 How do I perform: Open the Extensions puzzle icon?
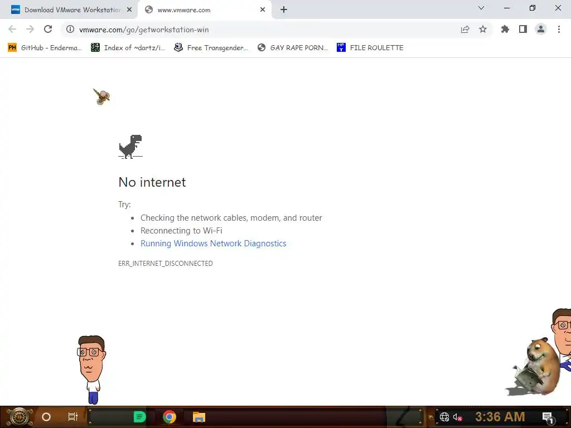click(505, 29)
